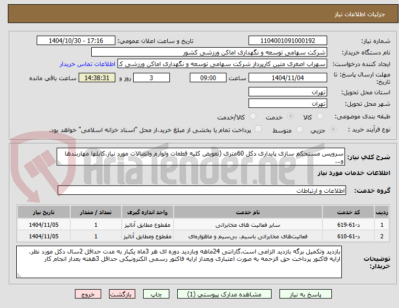The width and height of the screenshot is (399, 308).
Task: Click the گروه خدمت field اطلاعات و ارتباطات
Action: click(201, 190)
